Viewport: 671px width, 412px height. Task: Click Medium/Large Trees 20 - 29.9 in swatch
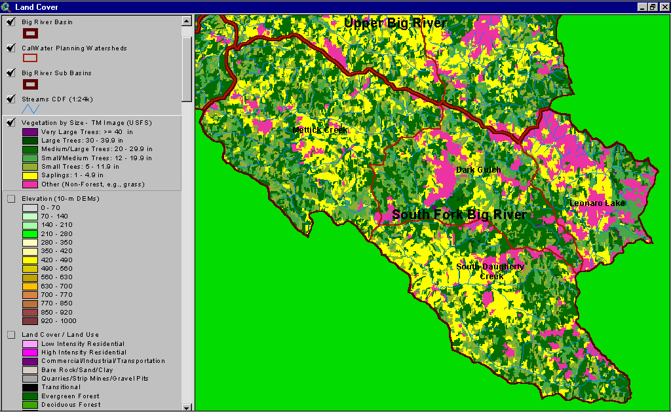click(x=30, y=149)
